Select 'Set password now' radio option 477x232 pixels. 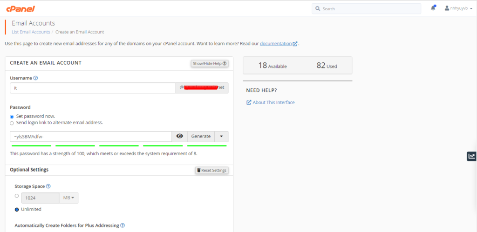(x=12, y=116)
